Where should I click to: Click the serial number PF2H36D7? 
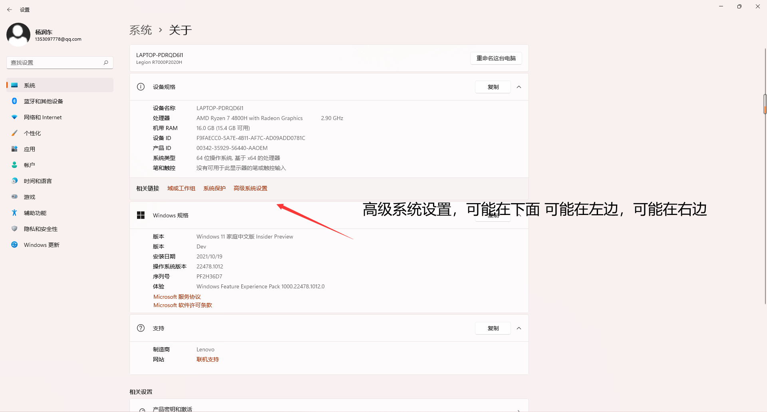point(209,276)
